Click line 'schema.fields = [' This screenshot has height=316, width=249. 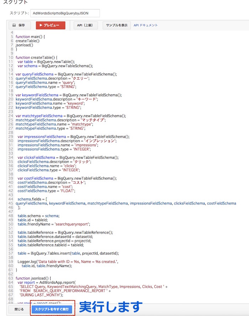pos(32,199)
